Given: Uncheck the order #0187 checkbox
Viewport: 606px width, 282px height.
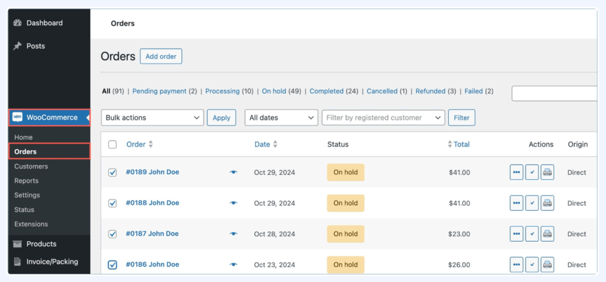Looking at the screenshot, I should (113, 234).
